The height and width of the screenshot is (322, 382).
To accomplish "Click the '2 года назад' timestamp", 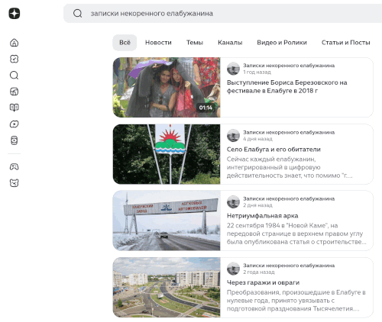I will click(x=259, y=272).
